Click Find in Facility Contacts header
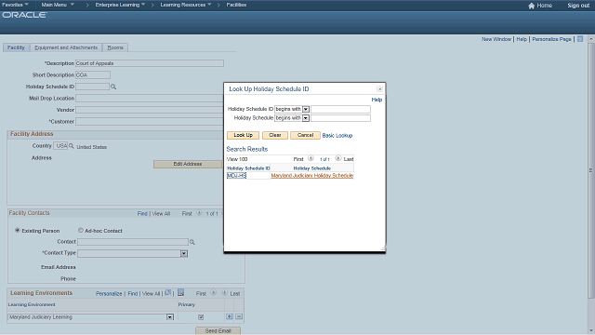The height and width of the screenshot is (335, 595). tap(142, 214)
